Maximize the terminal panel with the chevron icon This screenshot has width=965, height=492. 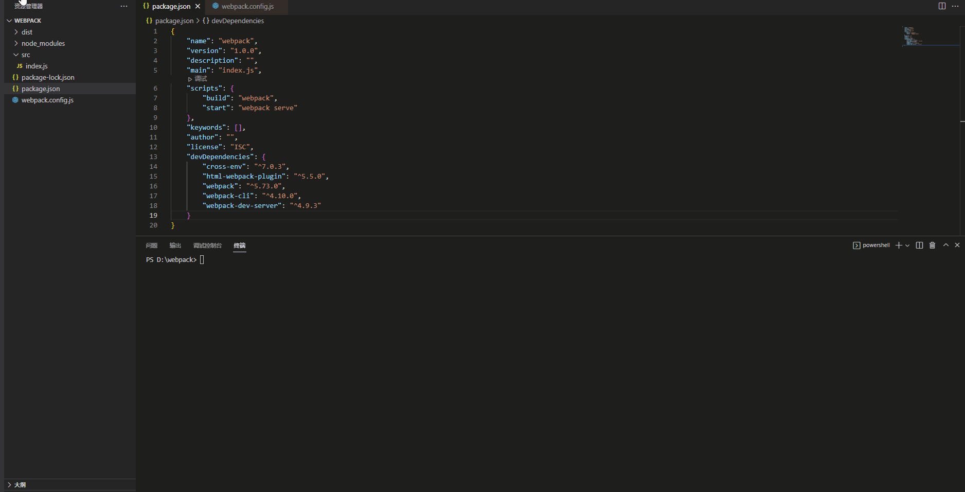(945, 245)
